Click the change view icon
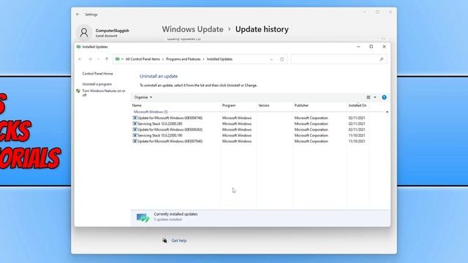Image resolution: width=468 pixels, height=263 pixels. [369, 97]
